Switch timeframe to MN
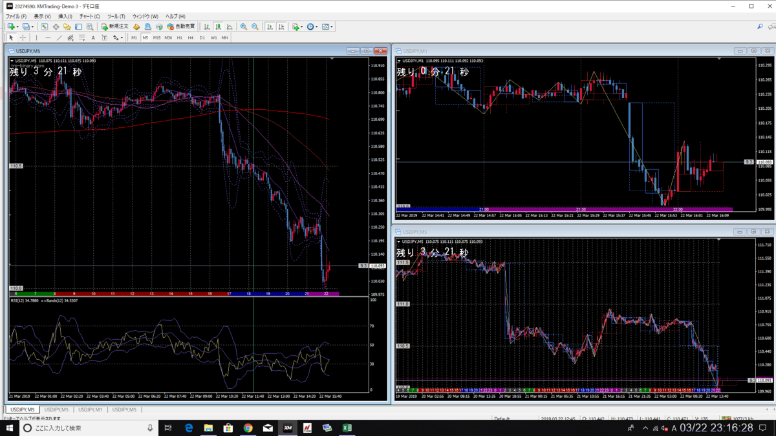This screenshot has width=776, height=436. (x=224, y=37)
